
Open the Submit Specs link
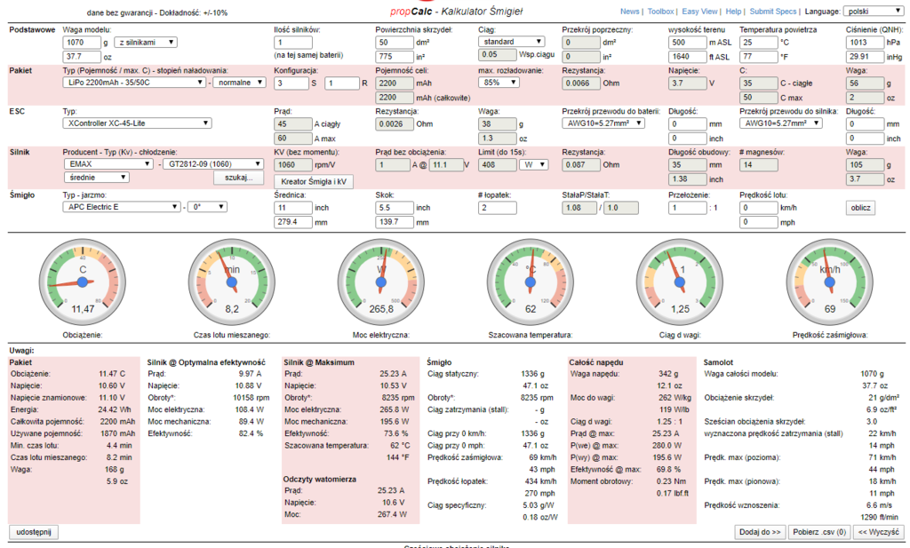click(773, 12)
